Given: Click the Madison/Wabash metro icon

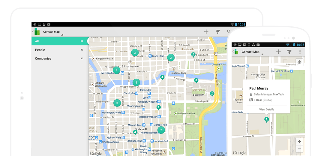Looking at the screenshot, I should point(159,117).
